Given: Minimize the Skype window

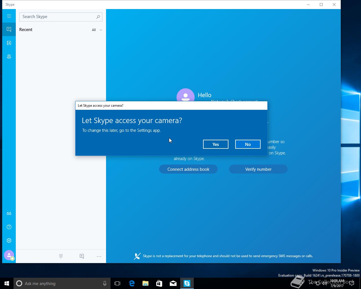Looking at the screenshot, I should pos(308,5).
